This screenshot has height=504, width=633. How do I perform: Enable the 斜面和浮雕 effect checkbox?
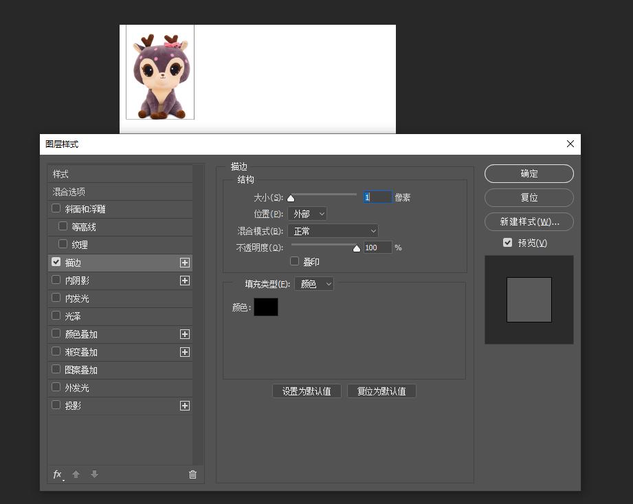56,208
